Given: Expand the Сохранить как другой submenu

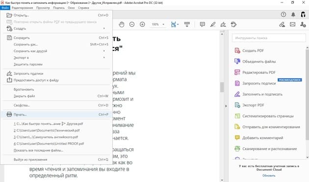Looking at the screenshot, I should click(x=104, y=51).
